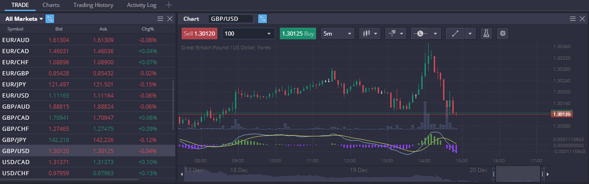
Task: Open the hamburger menu of All Markets panel
Action: pos(160,19)
